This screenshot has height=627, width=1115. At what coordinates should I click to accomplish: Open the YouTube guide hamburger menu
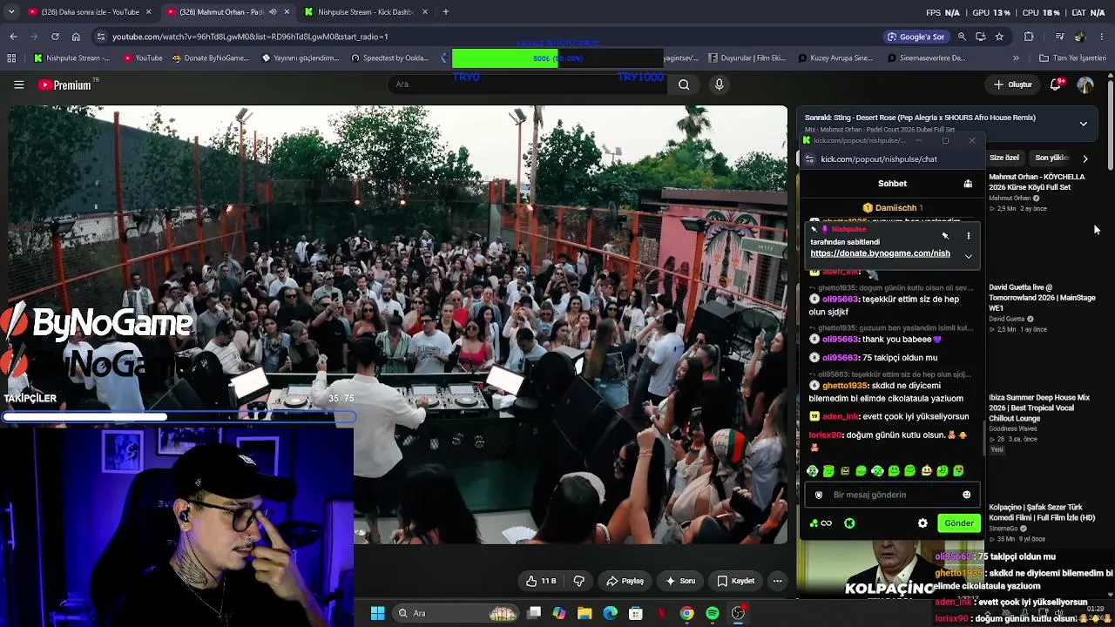[18, 84]
